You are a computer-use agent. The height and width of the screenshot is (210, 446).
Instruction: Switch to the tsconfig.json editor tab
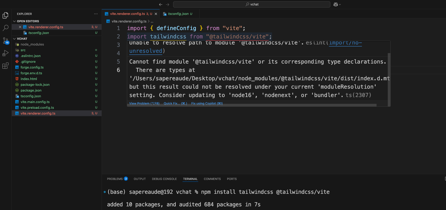[178, 14]
